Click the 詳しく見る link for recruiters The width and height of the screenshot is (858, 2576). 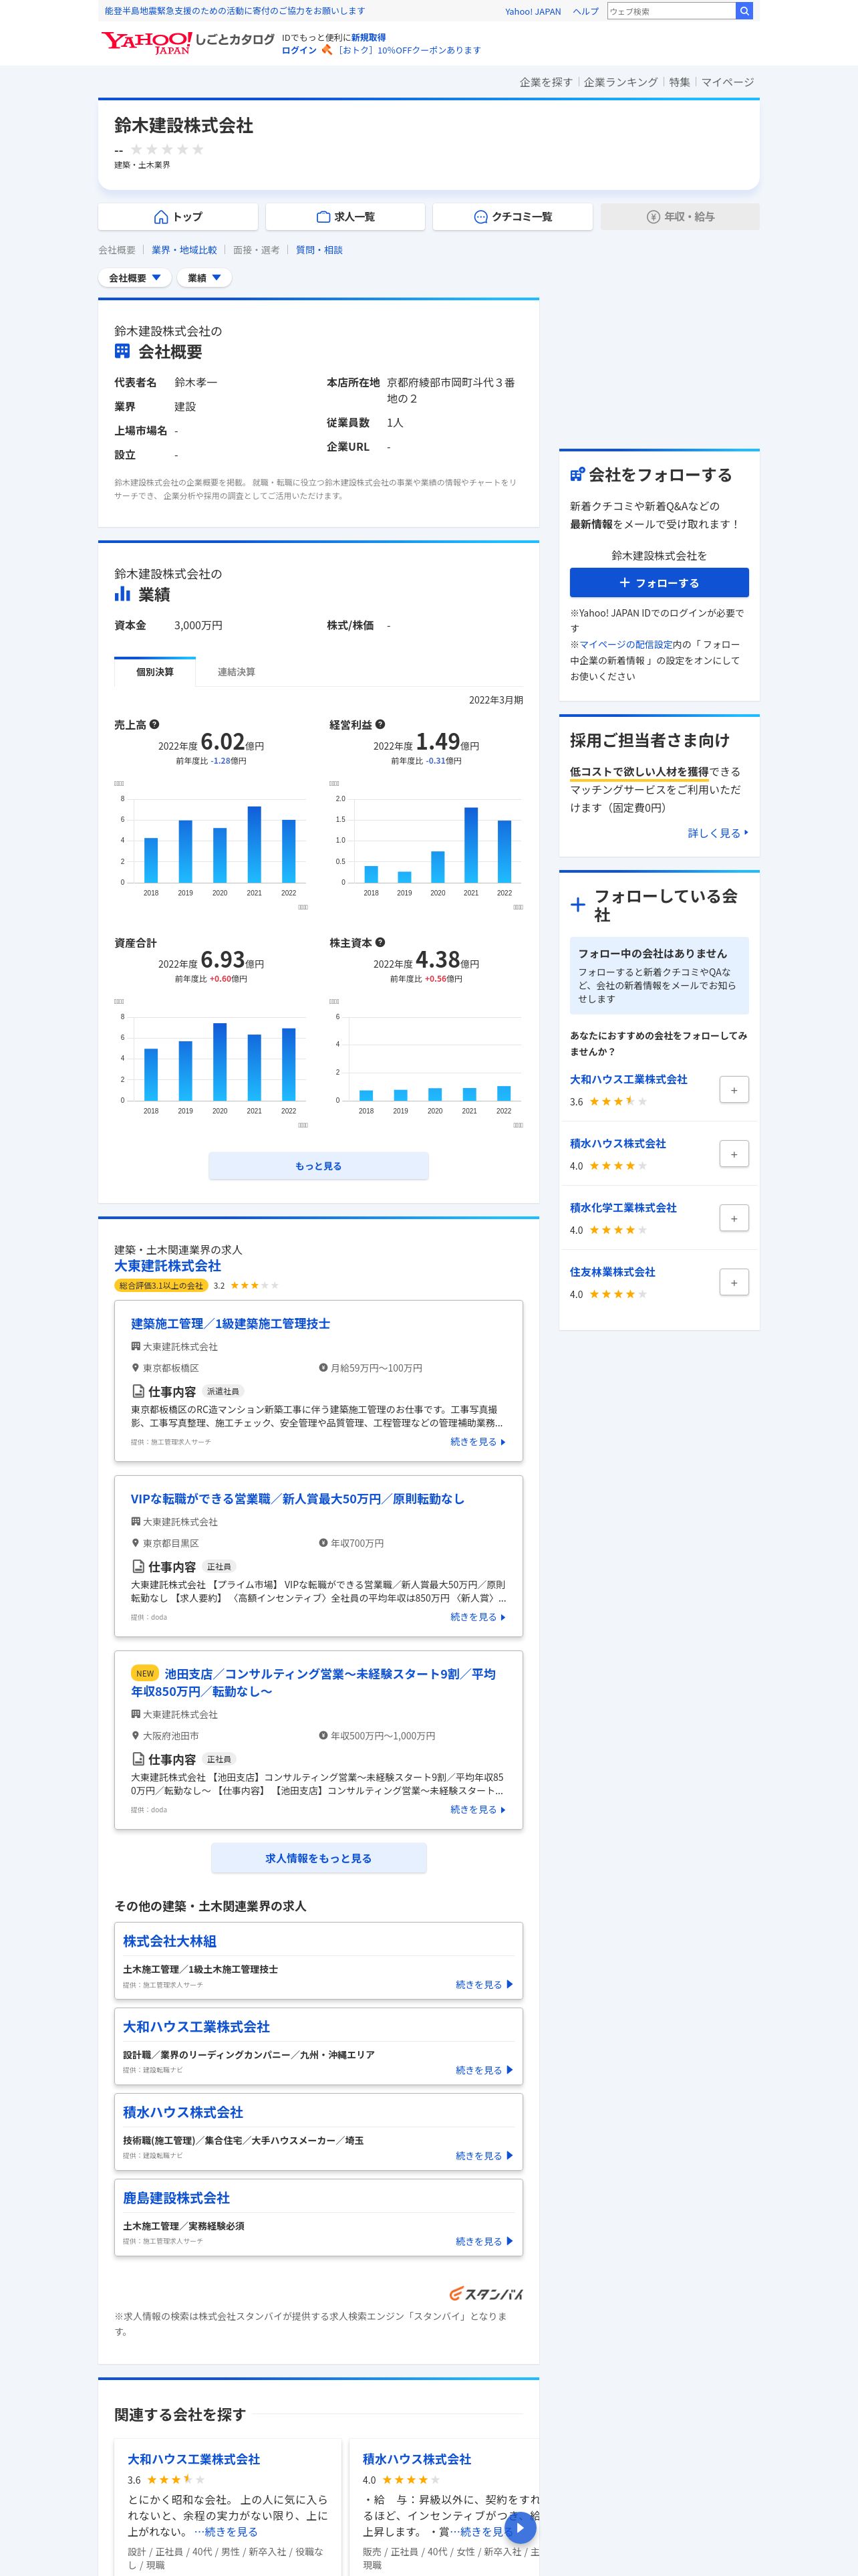point(717,833)
